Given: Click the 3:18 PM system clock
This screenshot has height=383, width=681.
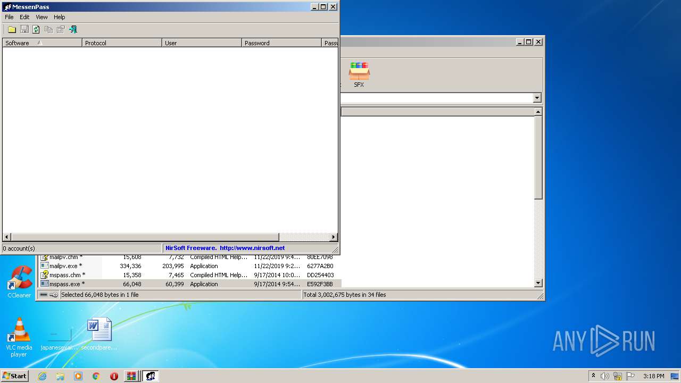Looking at the screenshot, I should (x=653, y=376).
